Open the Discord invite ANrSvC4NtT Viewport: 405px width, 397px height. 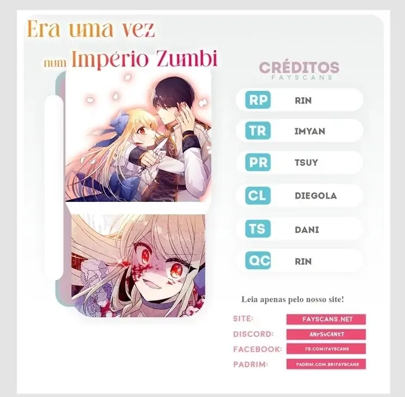(x=326, y=334)
